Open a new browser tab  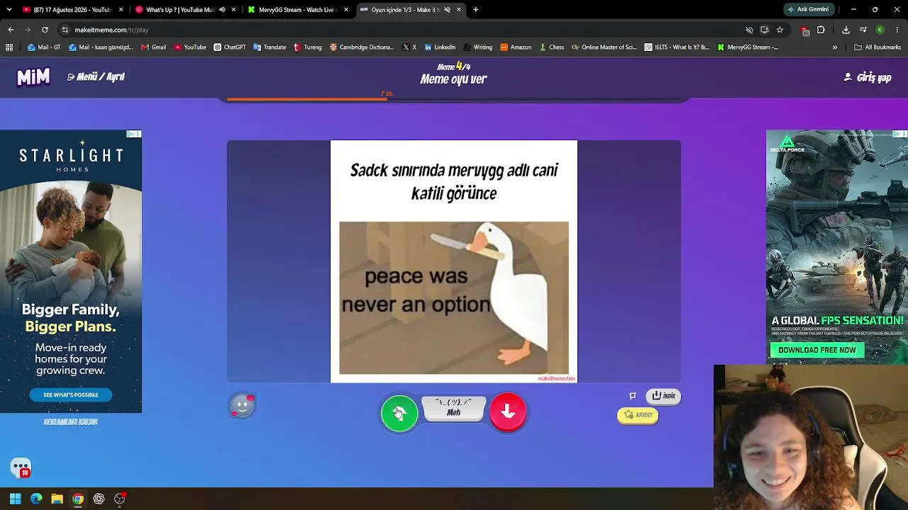(x=475, y=10)
